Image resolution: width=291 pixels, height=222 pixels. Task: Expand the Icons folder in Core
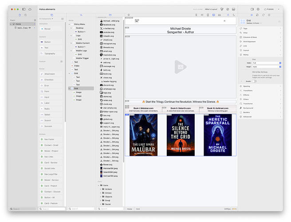point(98,186)
